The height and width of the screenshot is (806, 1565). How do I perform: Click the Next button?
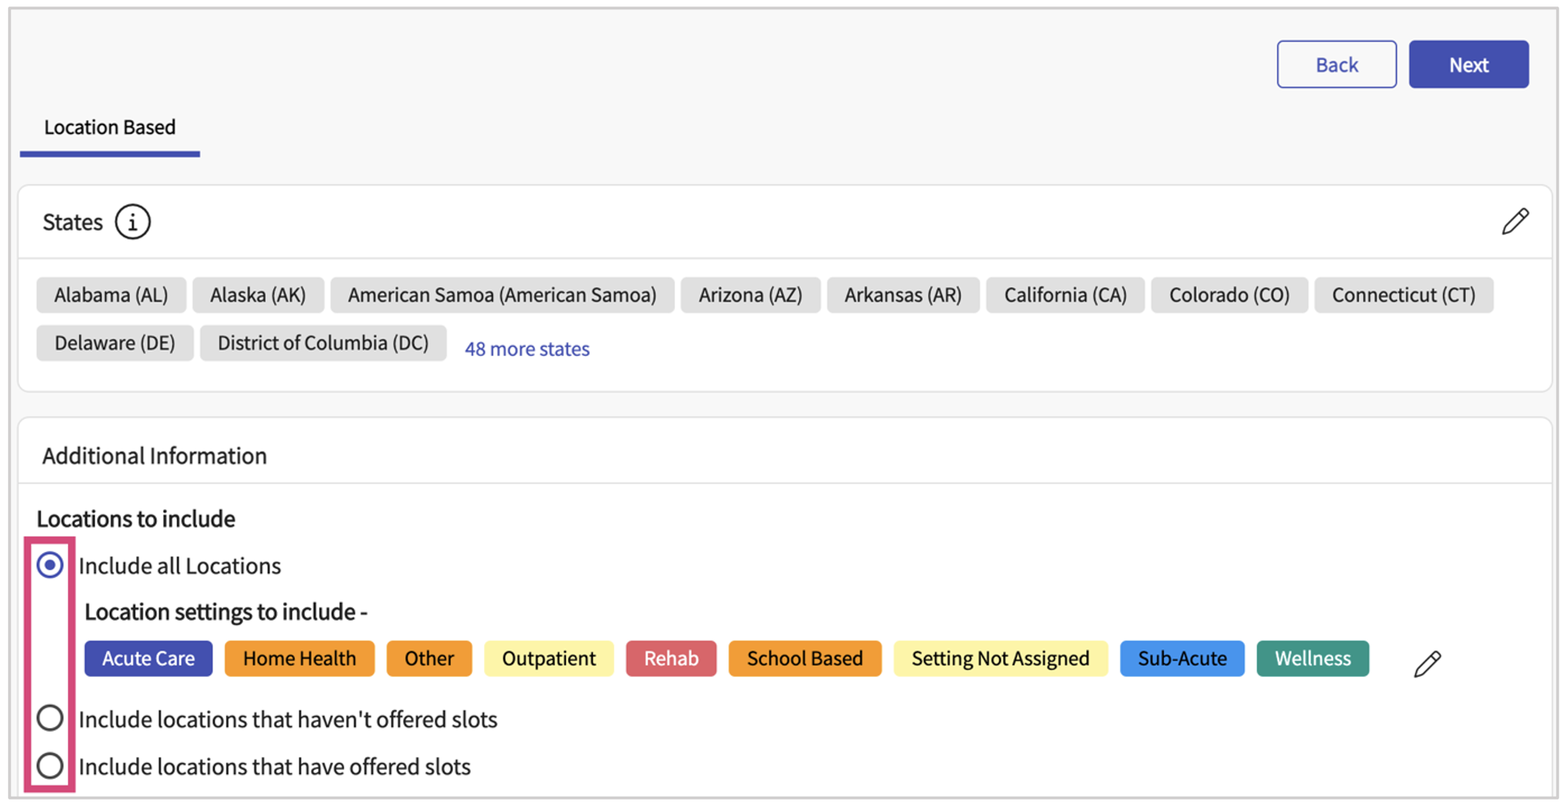(1468, 65)
